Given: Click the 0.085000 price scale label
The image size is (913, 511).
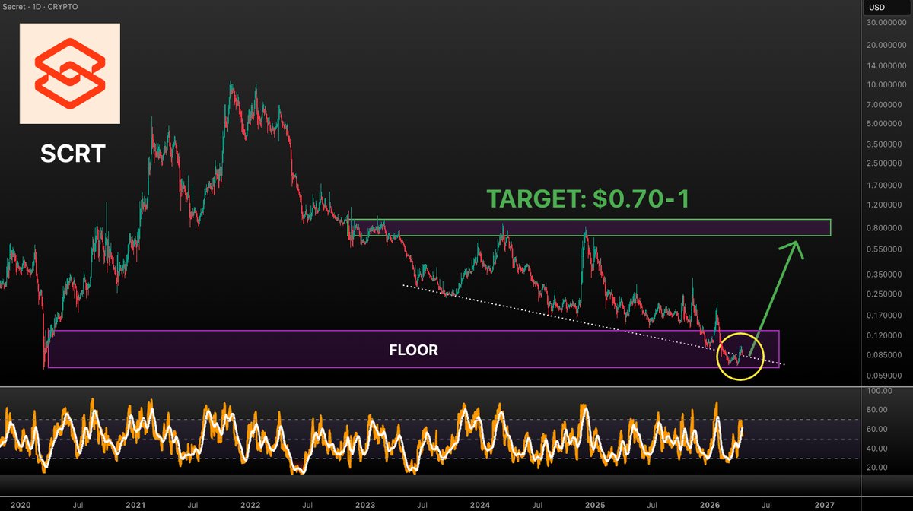Looking at the screenshot, I should 886,354.
